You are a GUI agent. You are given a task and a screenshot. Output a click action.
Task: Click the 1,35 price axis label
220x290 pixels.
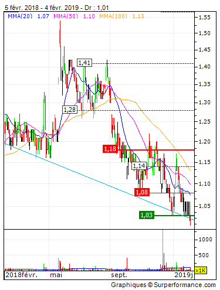pos(205,84)
